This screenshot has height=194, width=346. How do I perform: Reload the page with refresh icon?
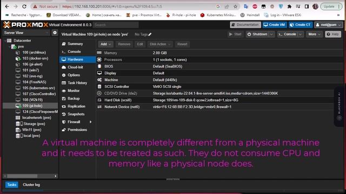click(24, 6)
